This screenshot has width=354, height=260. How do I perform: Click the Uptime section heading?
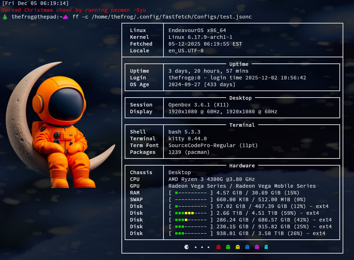tap(239, 64)
